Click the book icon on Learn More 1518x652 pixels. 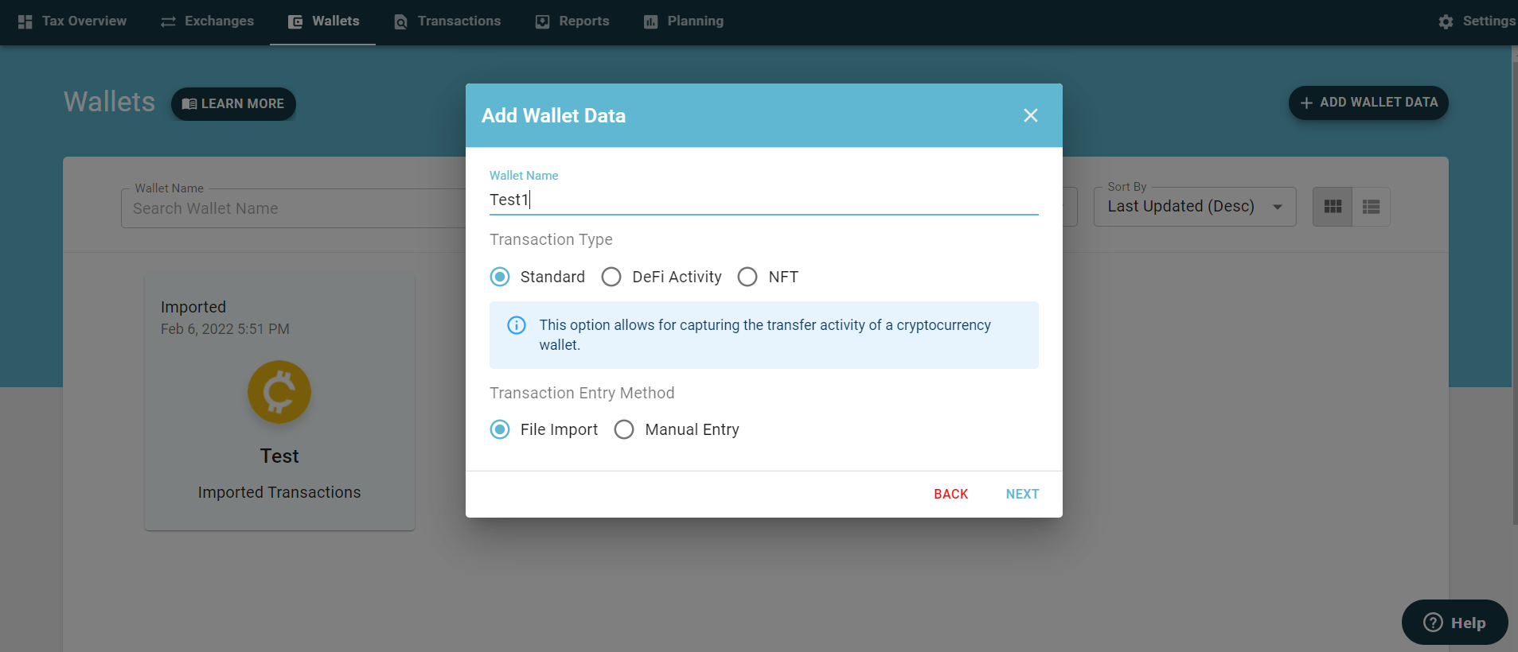(x=189, y=104)
